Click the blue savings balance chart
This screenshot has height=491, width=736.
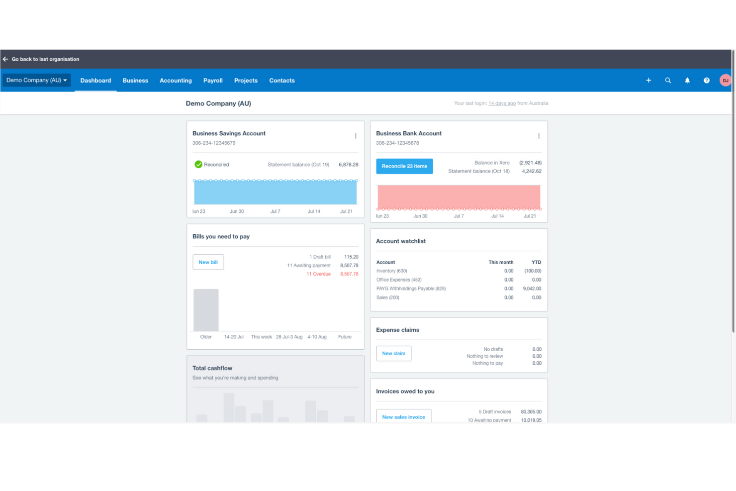(x=275, y=192)
